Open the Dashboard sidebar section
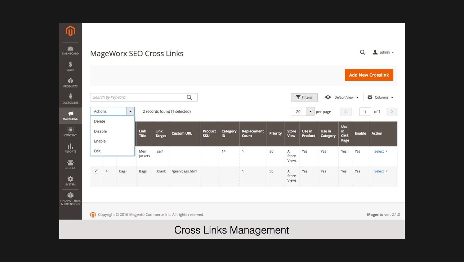464x262 pixels. [71, 50]
